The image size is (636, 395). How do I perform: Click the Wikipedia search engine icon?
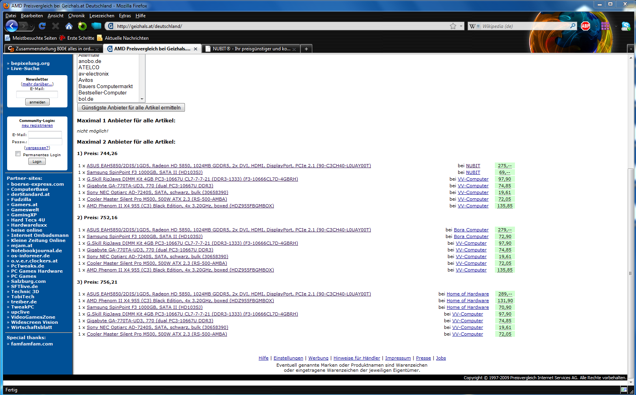coord(472,26)
